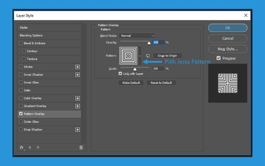The width and height of the screenshot is (265, 166).
Task: Click the concentric squares pattern swatch
Action: click(128, 56)
